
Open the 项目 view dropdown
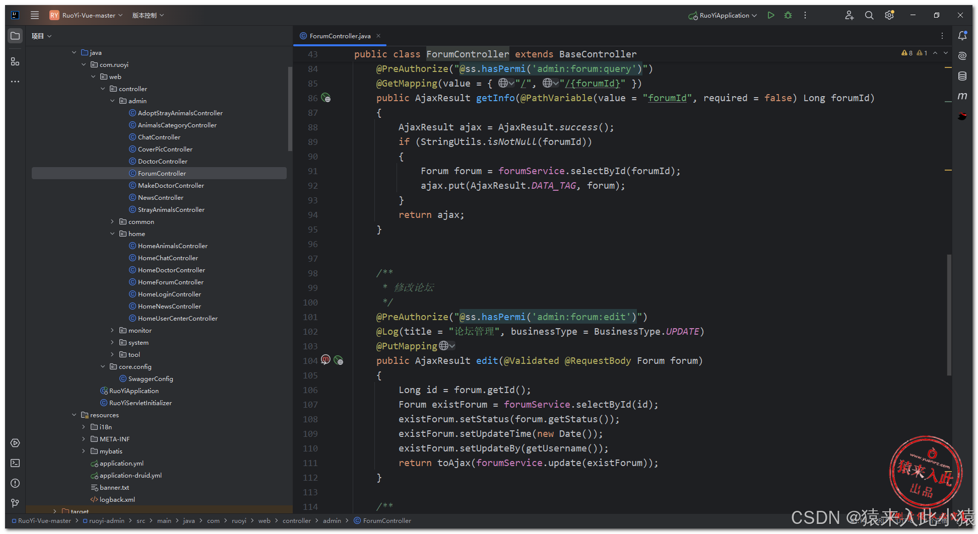(x=41, y=36)
